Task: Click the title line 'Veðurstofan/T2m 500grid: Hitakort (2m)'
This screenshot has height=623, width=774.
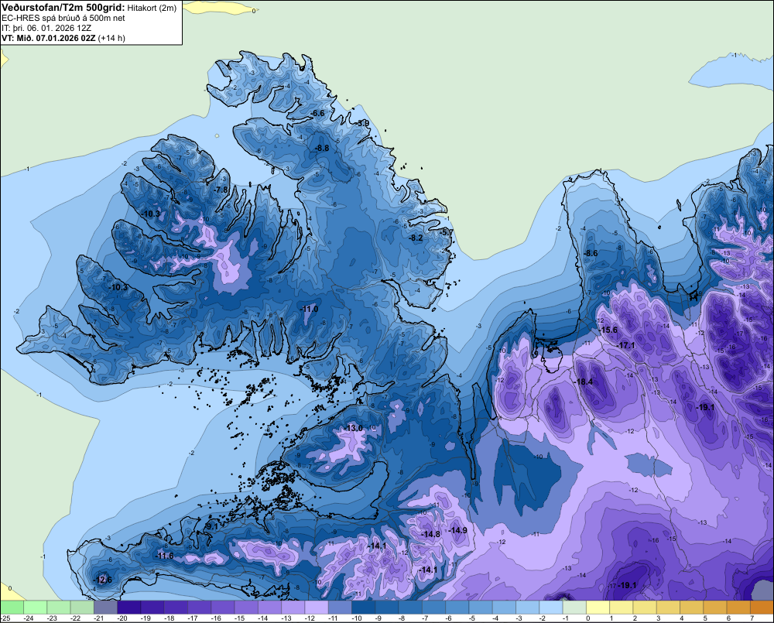Action: [89, 8]
